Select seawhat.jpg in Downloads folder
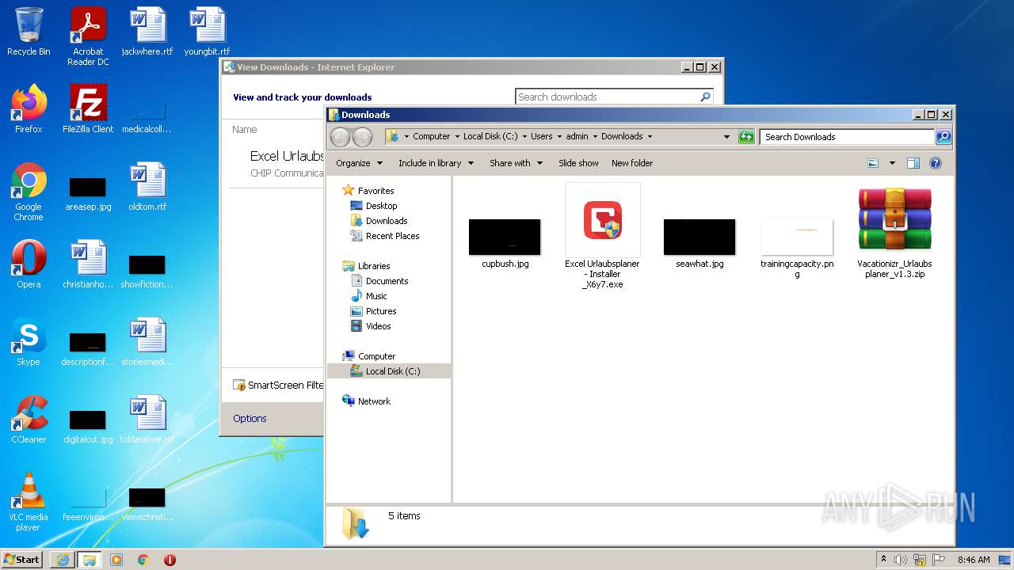1014x570 pixels. point(700,244)
